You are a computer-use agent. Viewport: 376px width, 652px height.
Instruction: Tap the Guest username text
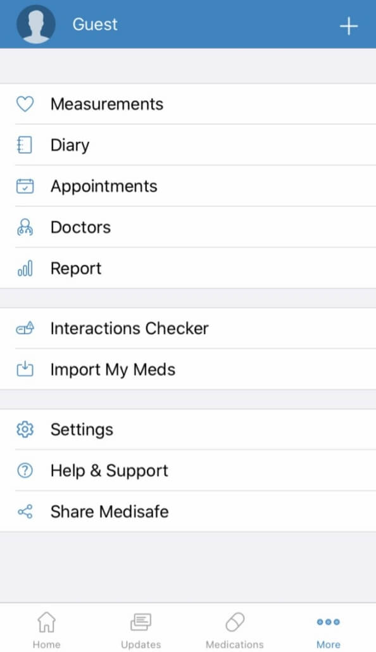pos(95,24)
